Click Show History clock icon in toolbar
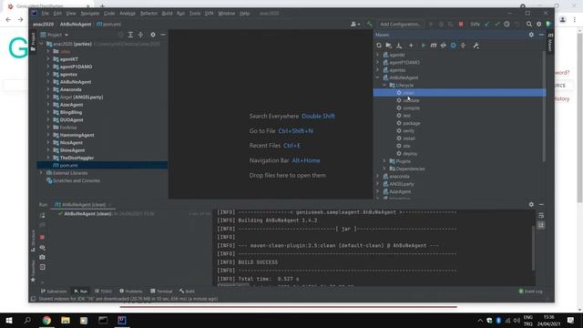This screenshot has height=328, width=583. coord(506,25)
